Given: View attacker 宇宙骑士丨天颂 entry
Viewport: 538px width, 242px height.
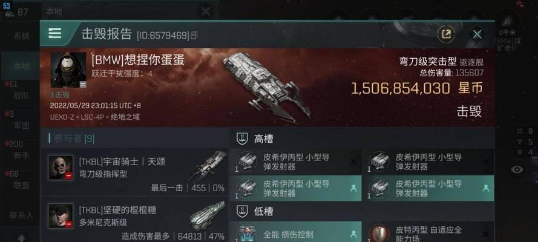Looking at the screenshot, I should click(x=135, y=172).
